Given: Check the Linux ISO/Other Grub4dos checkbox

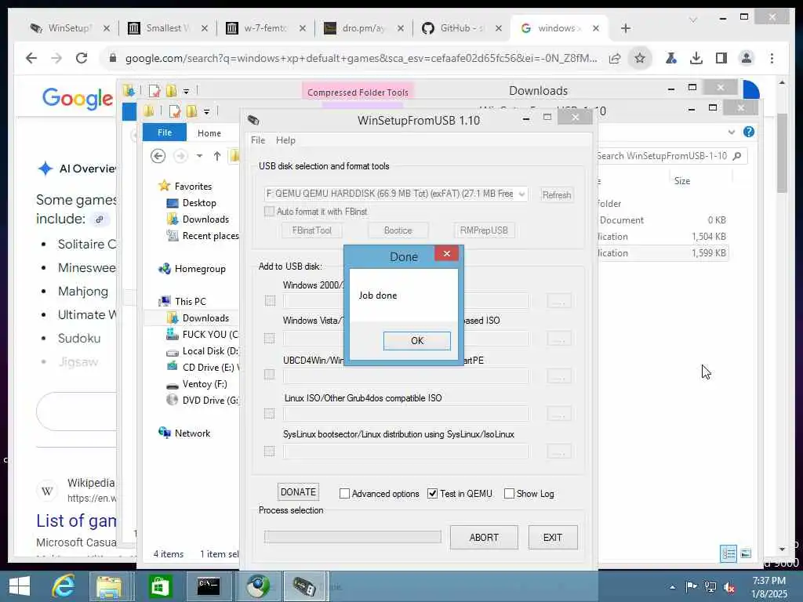Looking at the screenshot, I should tap(270, 414).
